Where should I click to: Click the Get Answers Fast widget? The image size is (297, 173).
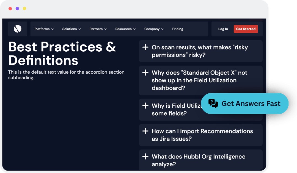[245, 104]
